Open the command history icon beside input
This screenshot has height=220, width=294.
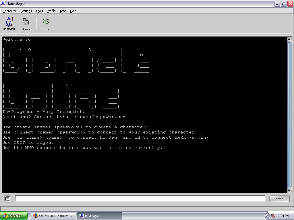point(8,199)
